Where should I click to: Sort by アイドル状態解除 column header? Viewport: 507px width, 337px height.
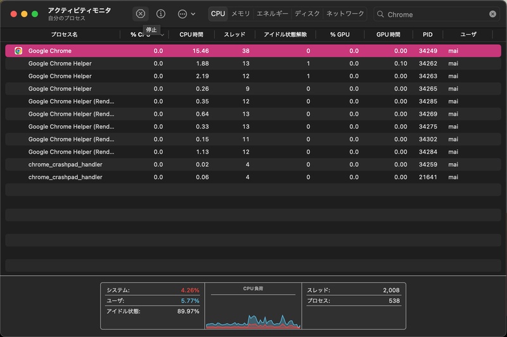[285, 35]
